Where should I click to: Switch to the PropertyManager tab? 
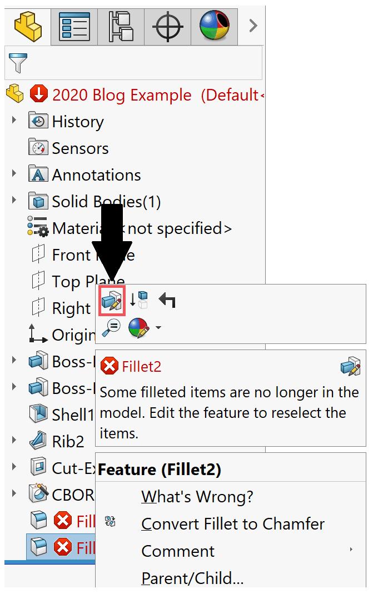pyautogui.click(x=74, y=27)
